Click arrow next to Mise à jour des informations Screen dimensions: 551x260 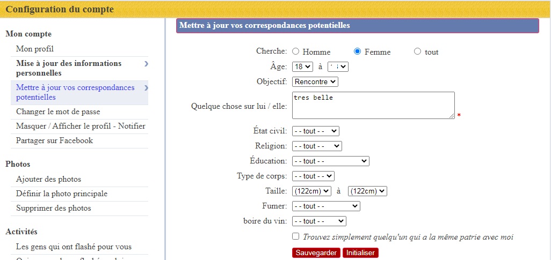point(146,64)
